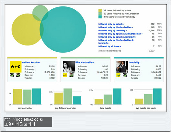
Task: Click teal bar in 'days on twitter' chart
Action: click(37, 96)
